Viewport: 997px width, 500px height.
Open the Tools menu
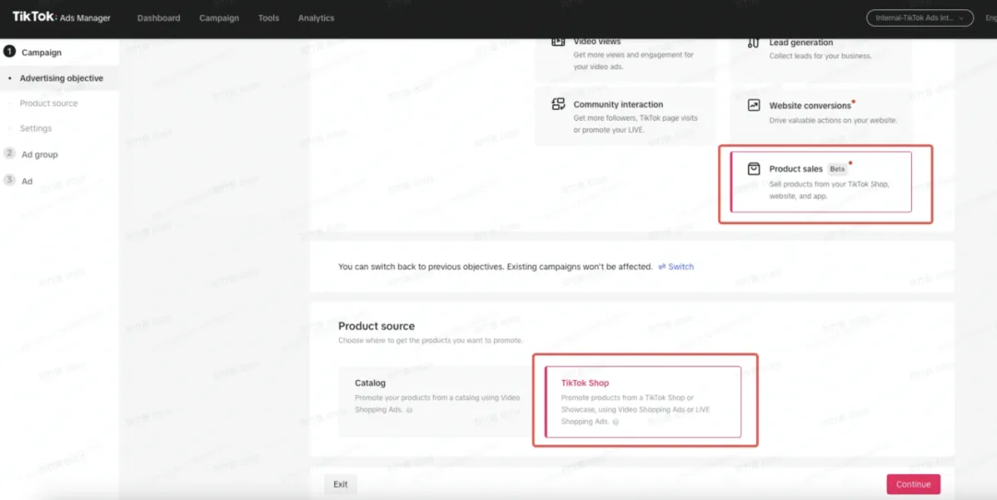269,18
